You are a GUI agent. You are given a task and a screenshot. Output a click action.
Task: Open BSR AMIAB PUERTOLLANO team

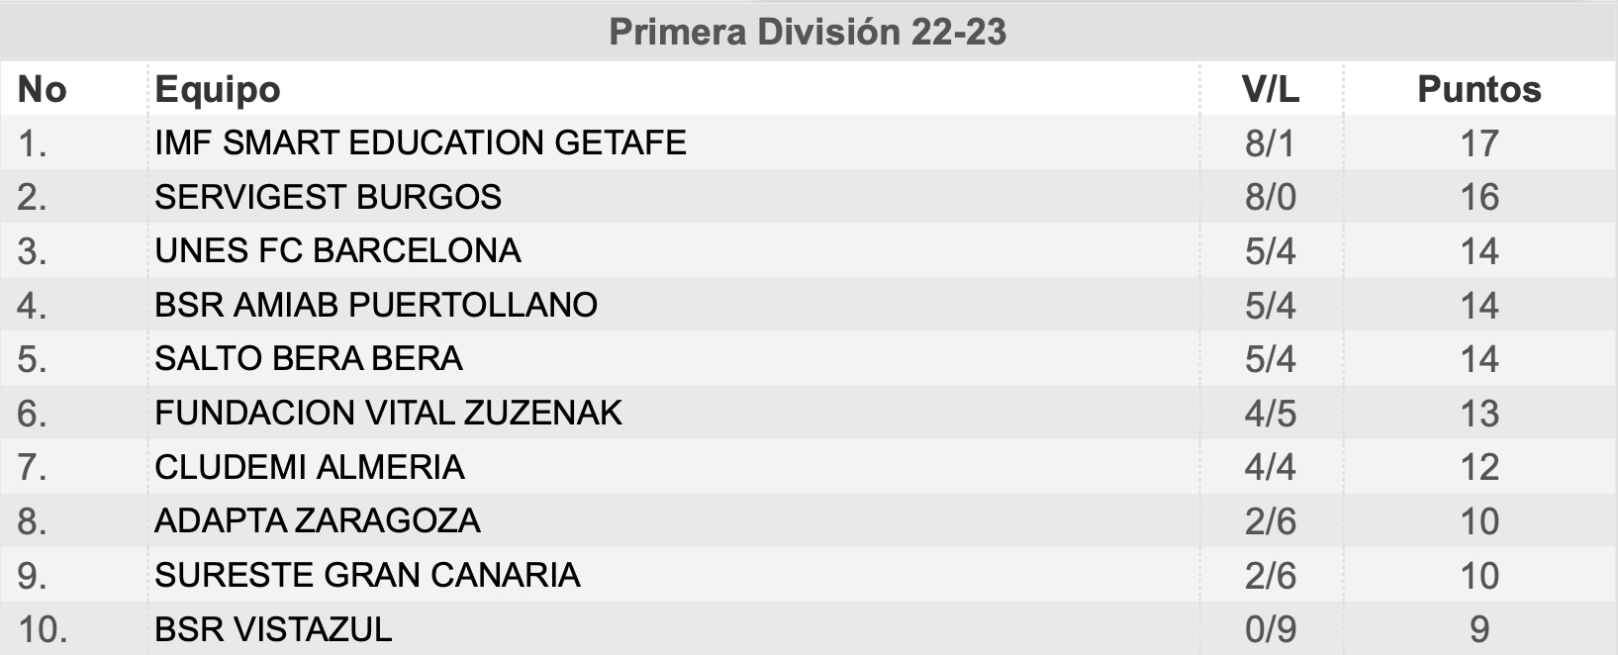click(376, 305)
